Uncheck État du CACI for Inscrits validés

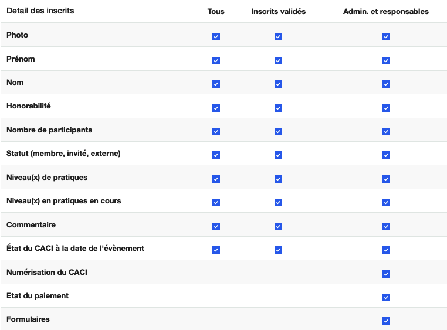[278, 250]
